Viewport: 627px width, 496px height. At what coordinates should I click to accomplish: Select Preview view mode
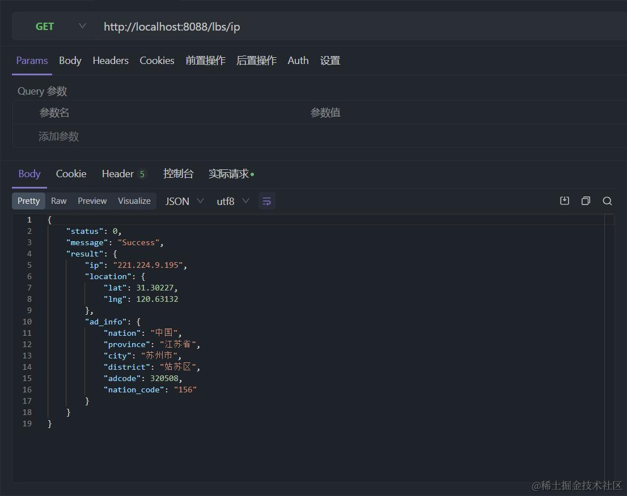point(92,201)
